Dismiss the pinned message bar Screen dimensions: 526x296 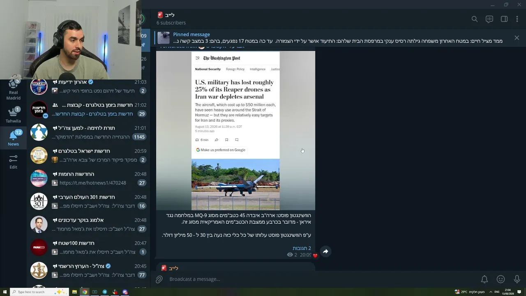517,38
